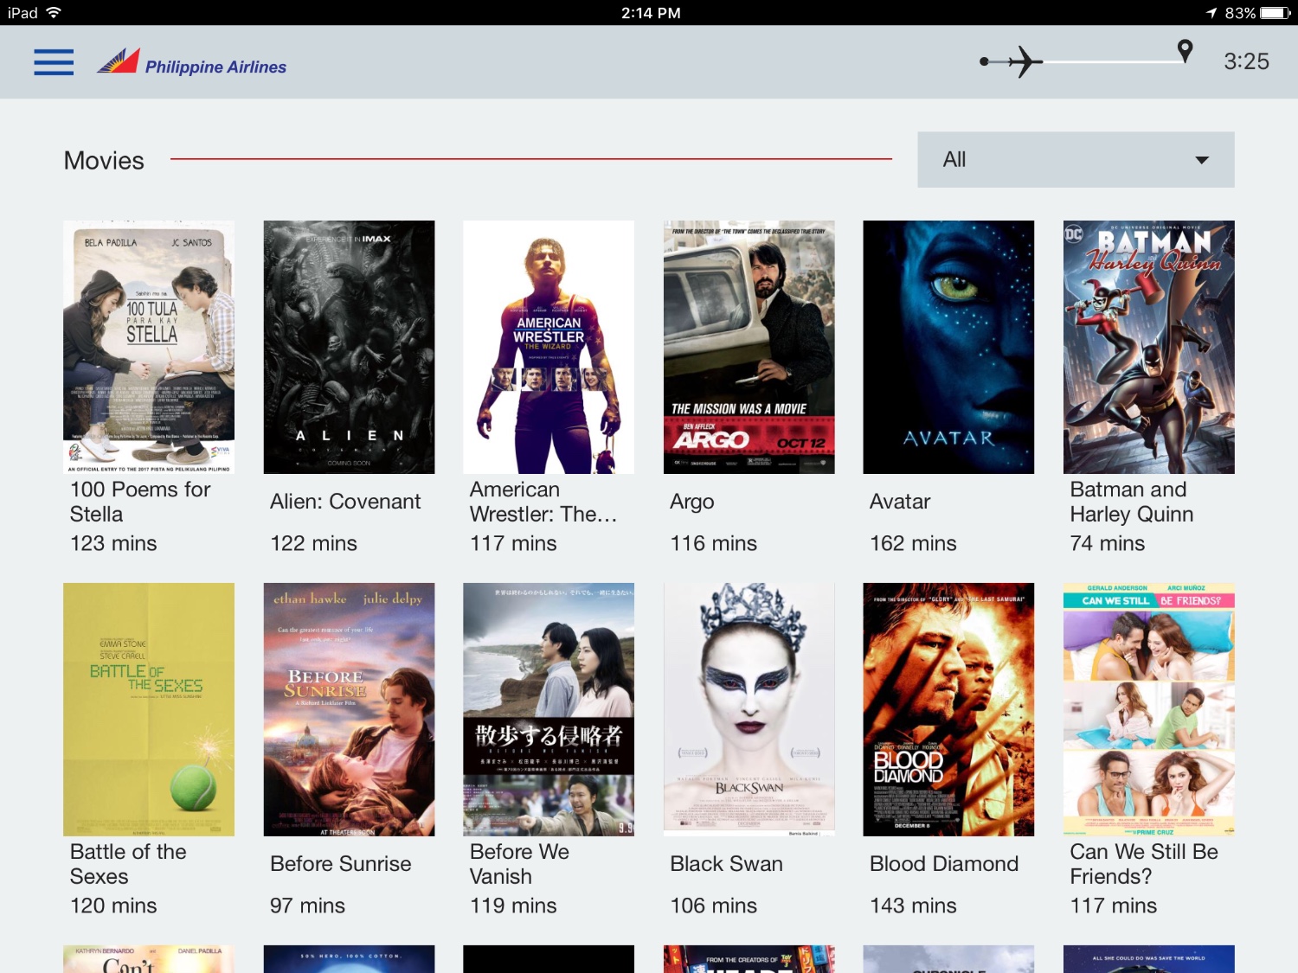Open Can We Still Be Friends poster

(1149, 709)
